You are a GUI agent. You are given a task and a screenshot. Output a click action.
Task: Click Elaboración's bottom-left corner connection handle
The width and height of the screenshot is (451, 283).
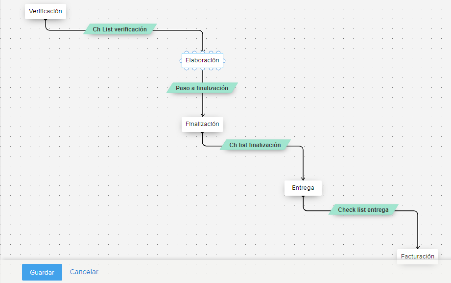coord(186,68)
